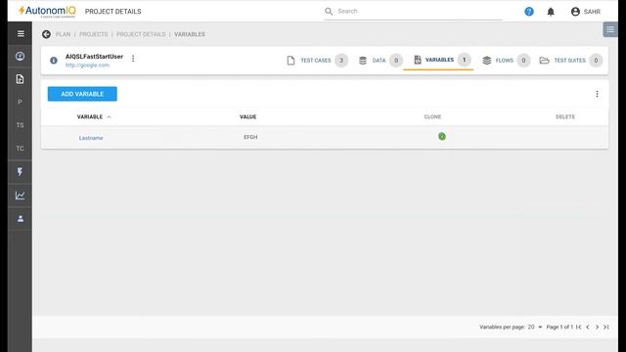Open the user admin icon in sidebar
This screenshot has width=626, height=352.
[x=20, y=219]
